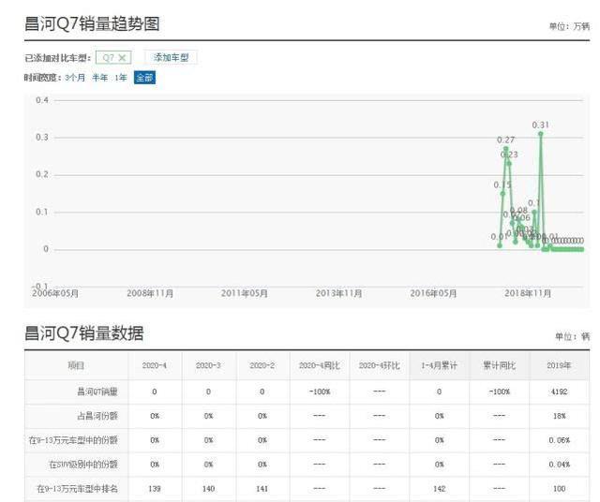The height and width of the screenshot is (502, 600).
Task: Click the rank 100 cell for 2019
Action: tap(559, 489)
